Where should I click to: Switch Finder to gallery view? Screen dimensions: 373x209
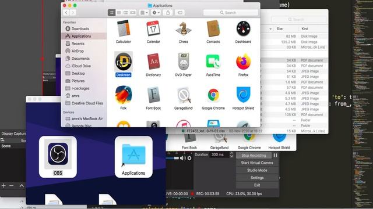(133, 13)
